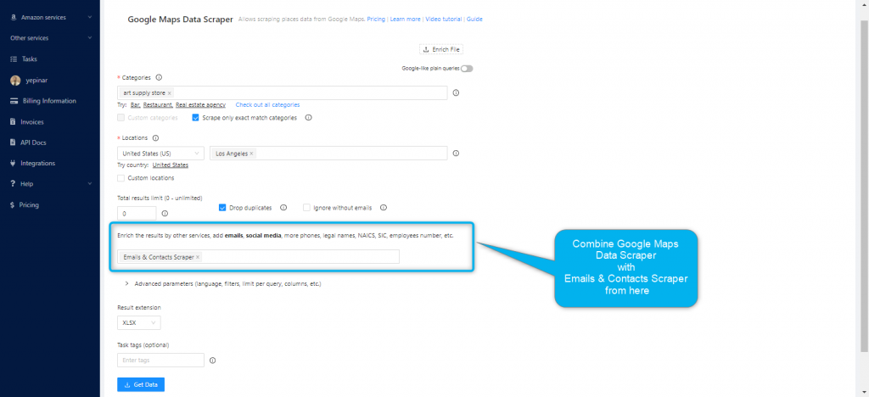The image size is (869, 397).
Task: Click info icon next to Ignore without emails
Action: pos(383,207)
